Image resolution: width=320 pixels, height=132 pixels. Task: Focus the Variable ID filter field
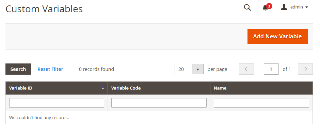57,103
